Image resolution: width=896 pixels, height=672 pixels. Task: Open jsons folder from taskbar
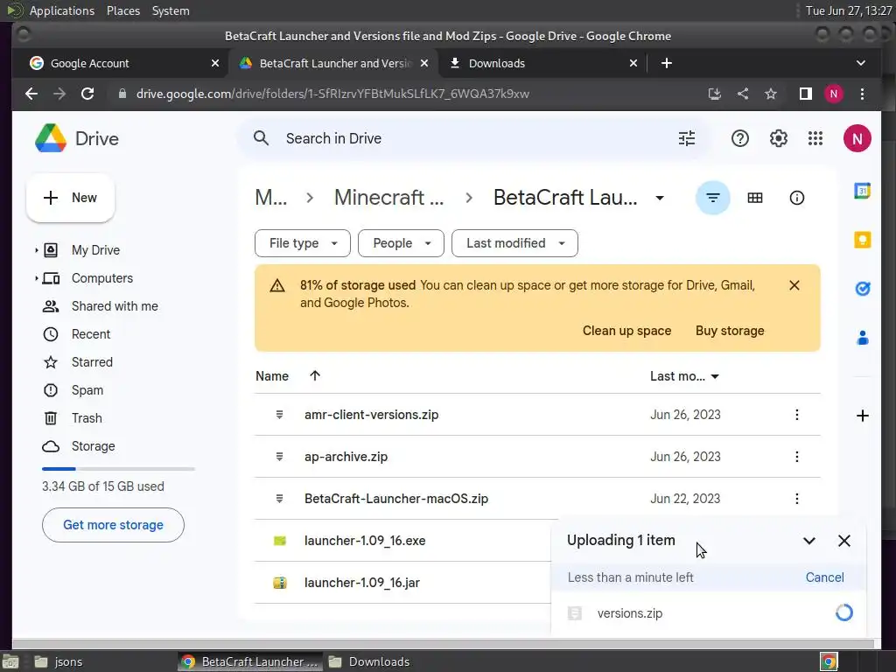pos(59,661)
